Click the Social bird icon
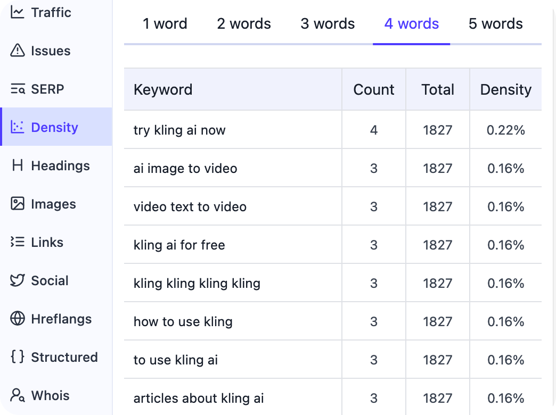 click(x=18, y=280)
